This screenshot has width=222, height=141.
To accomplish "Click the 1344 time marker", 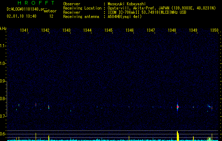I will [88, 30].
